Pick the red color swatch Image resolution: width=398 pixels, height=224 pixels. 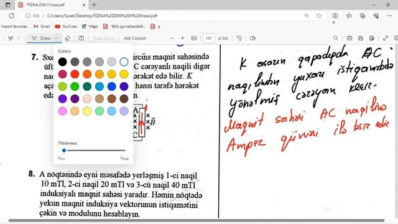(75, 74)
